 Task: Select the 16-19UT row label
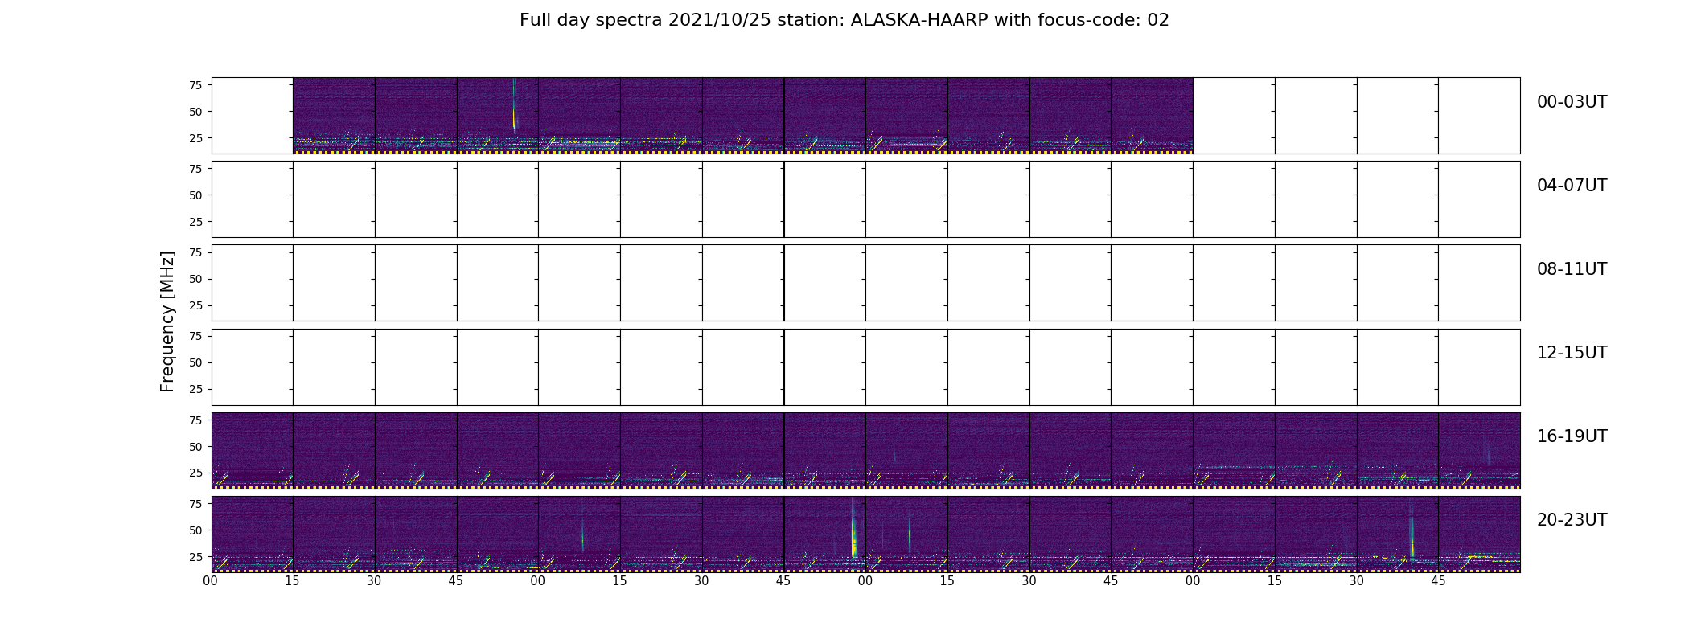coord(1572,436)
